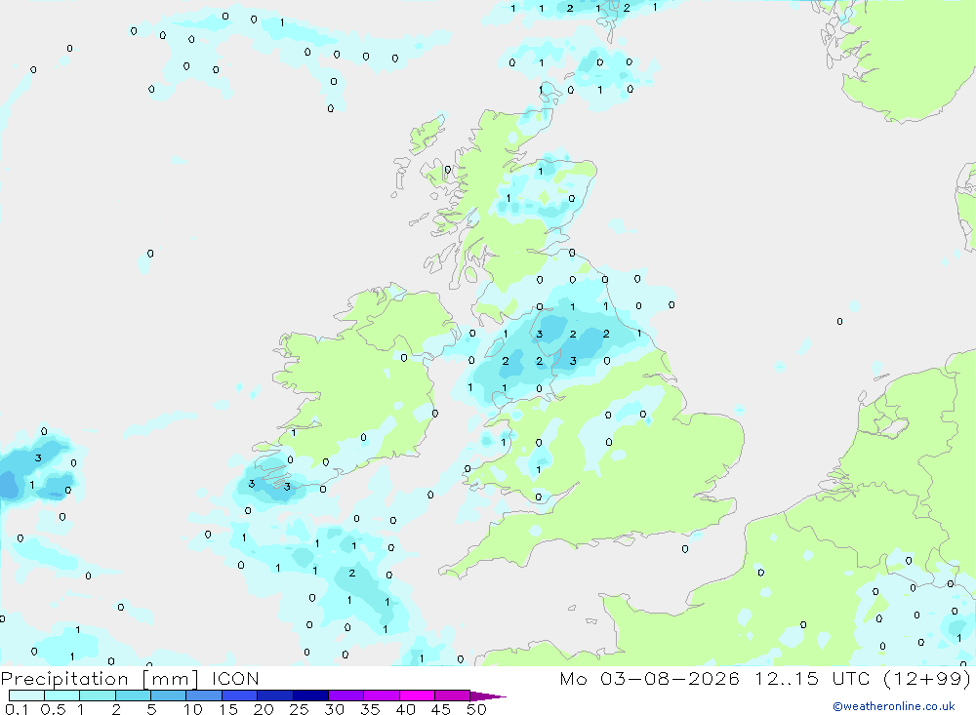Click the 40–45 mm bright magenta legend swatch
This screenshot has height=715, width=976.
point(417,695)
